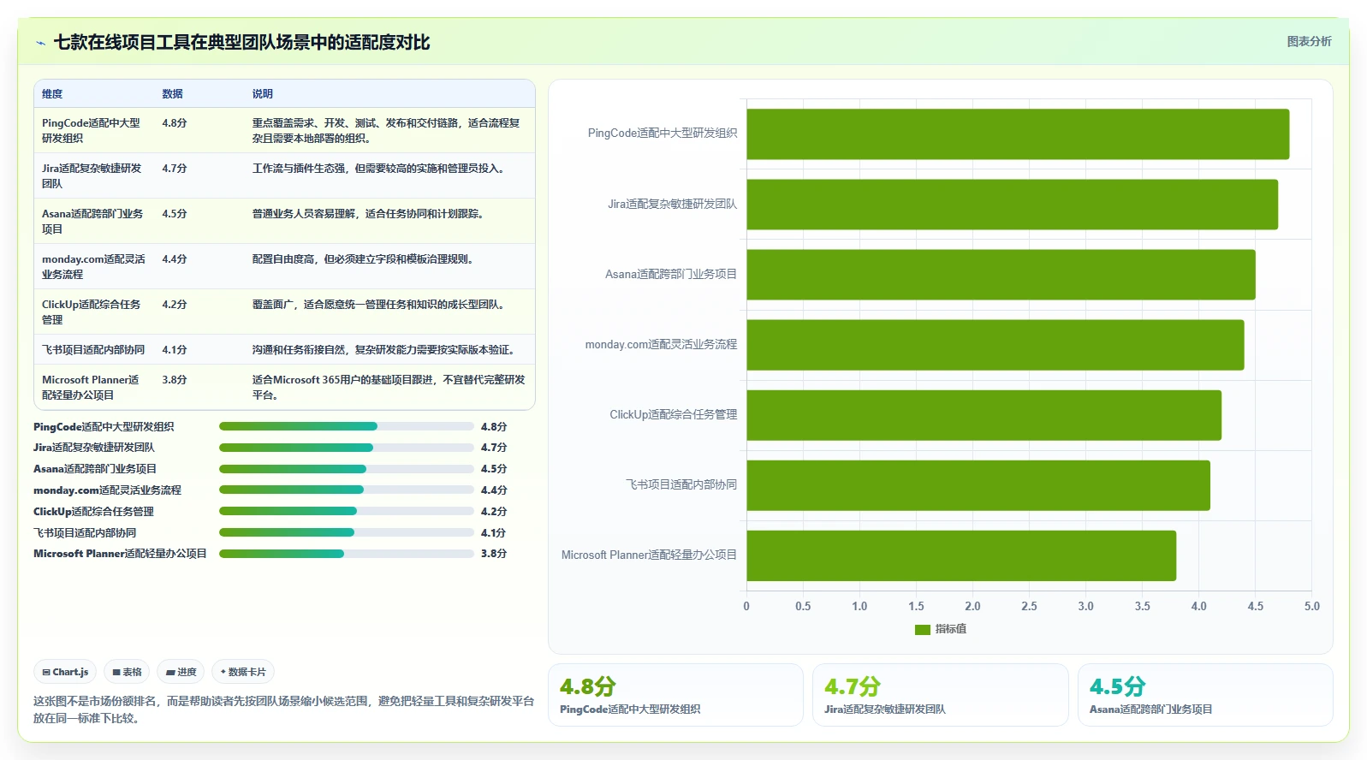Click the footnote text about 市场份额排名
The height and width of the screenshot is (760, 1367).
point(283,710)
